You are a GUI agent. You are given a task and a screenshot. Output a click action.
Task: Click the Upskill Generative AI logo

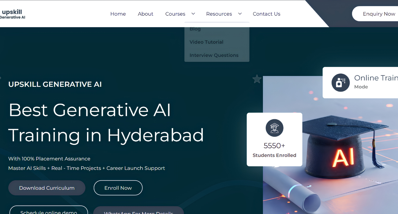coord(12,14)
